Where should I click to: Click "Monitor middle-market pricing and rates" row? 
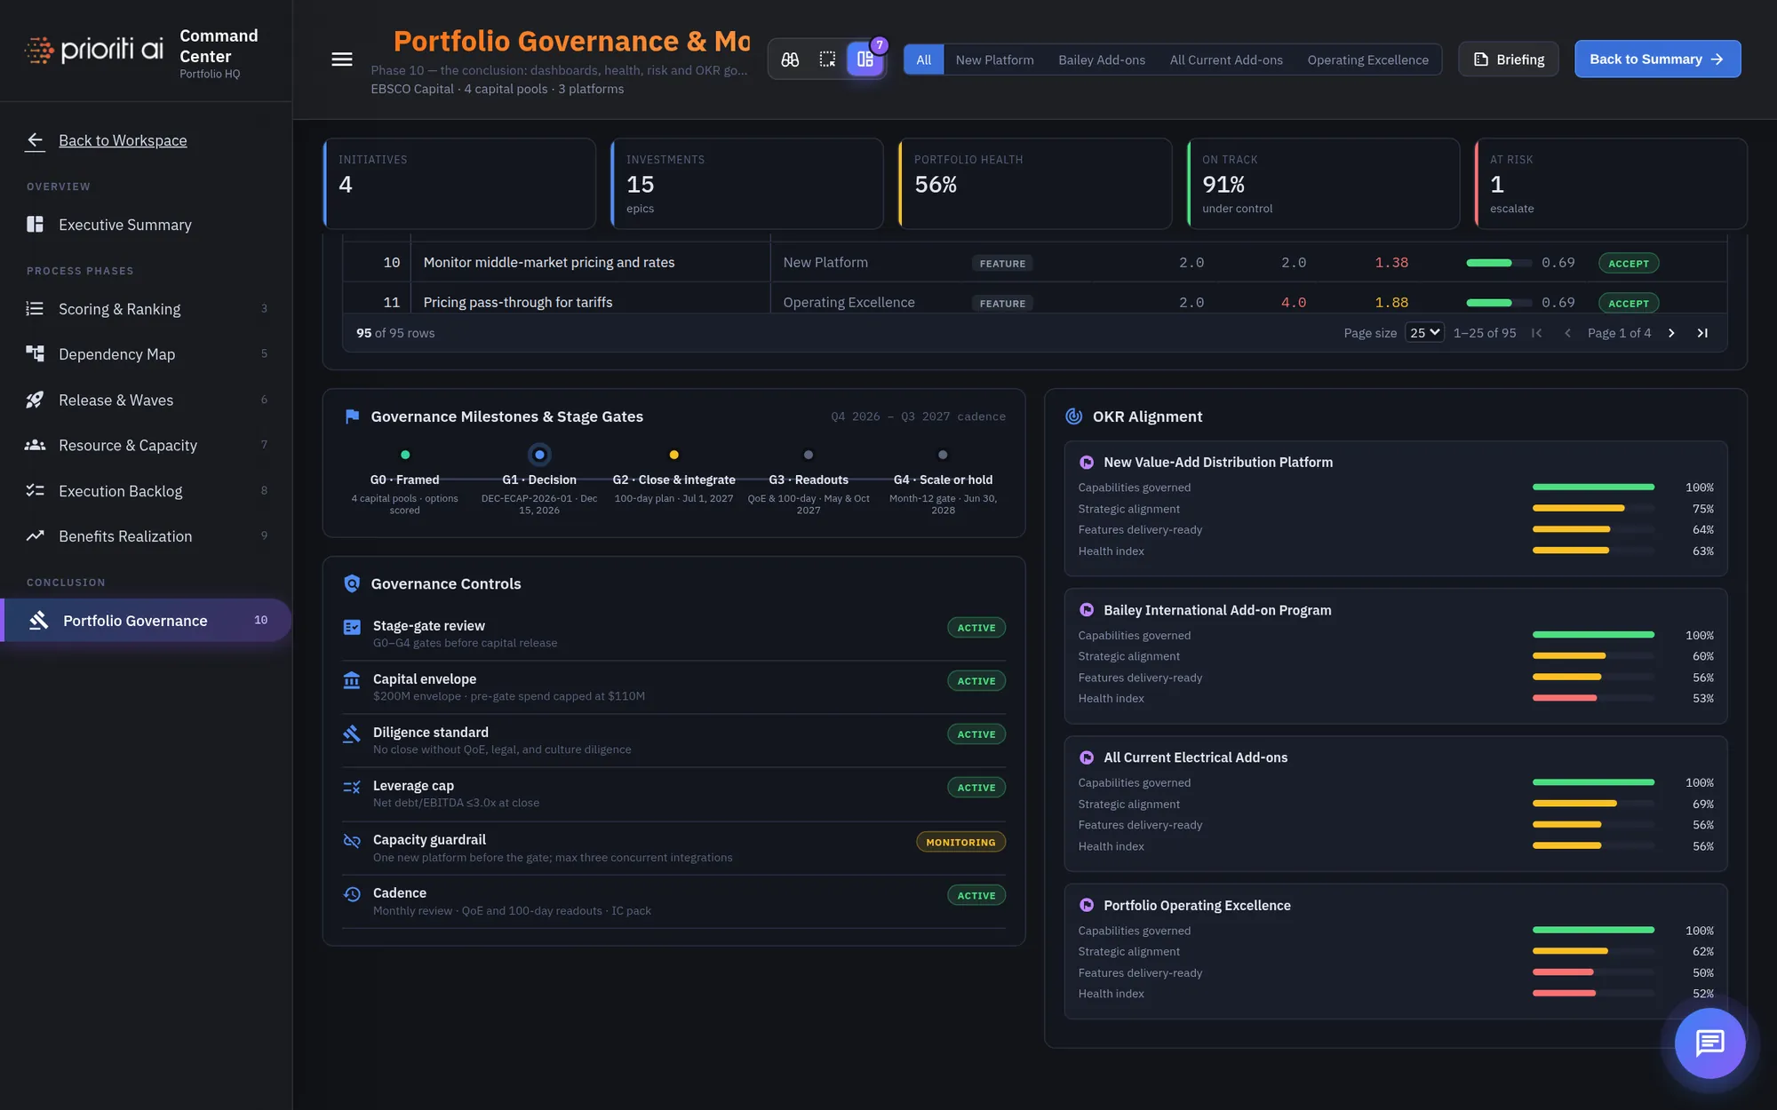pos(1035,263)
